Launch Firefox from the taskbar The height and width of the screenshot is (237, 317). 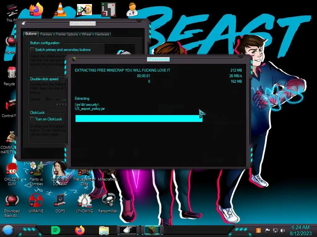click(80, 230)
